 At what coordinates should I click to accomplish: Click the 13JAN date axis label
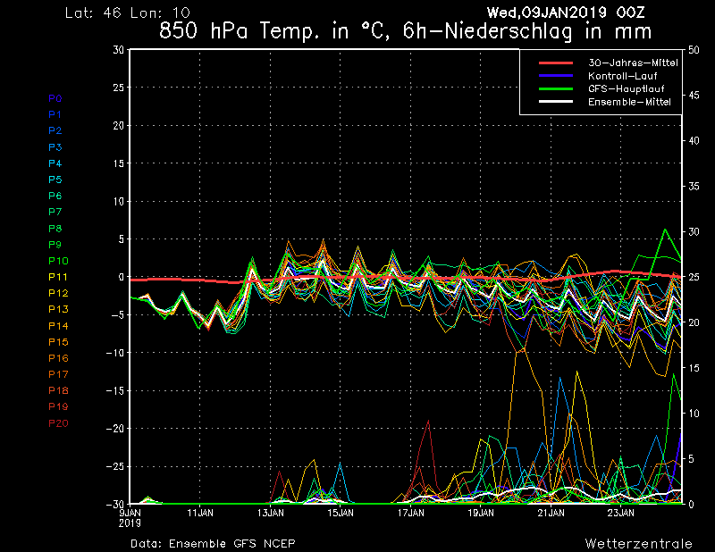[271, 514]
